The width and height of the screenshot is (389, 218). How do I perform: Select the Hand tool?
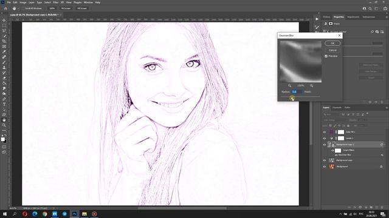(x=4, y=120)
